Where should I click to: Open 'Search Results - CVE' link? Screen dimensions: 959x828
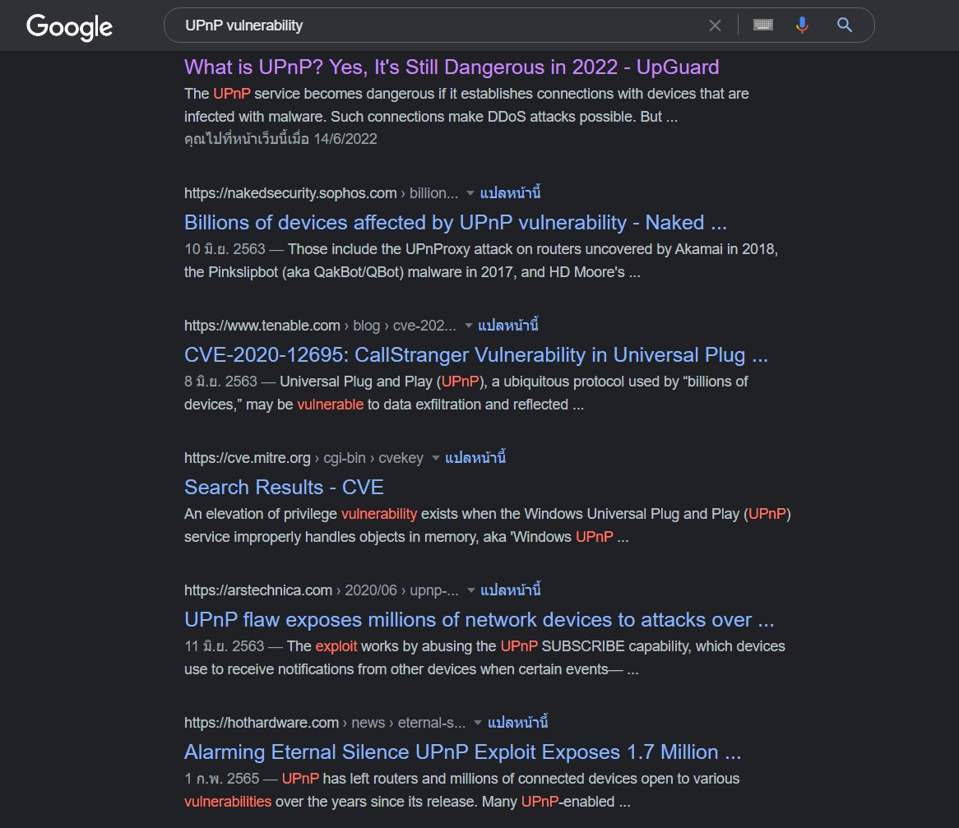[x=284, y=488]
